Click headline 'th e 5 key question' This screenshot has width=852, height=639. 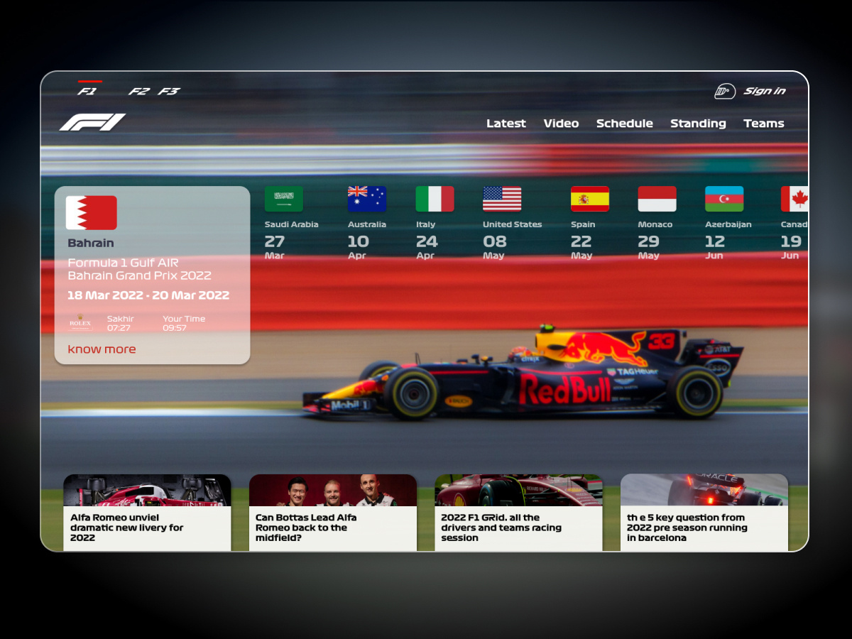(687, 528)
